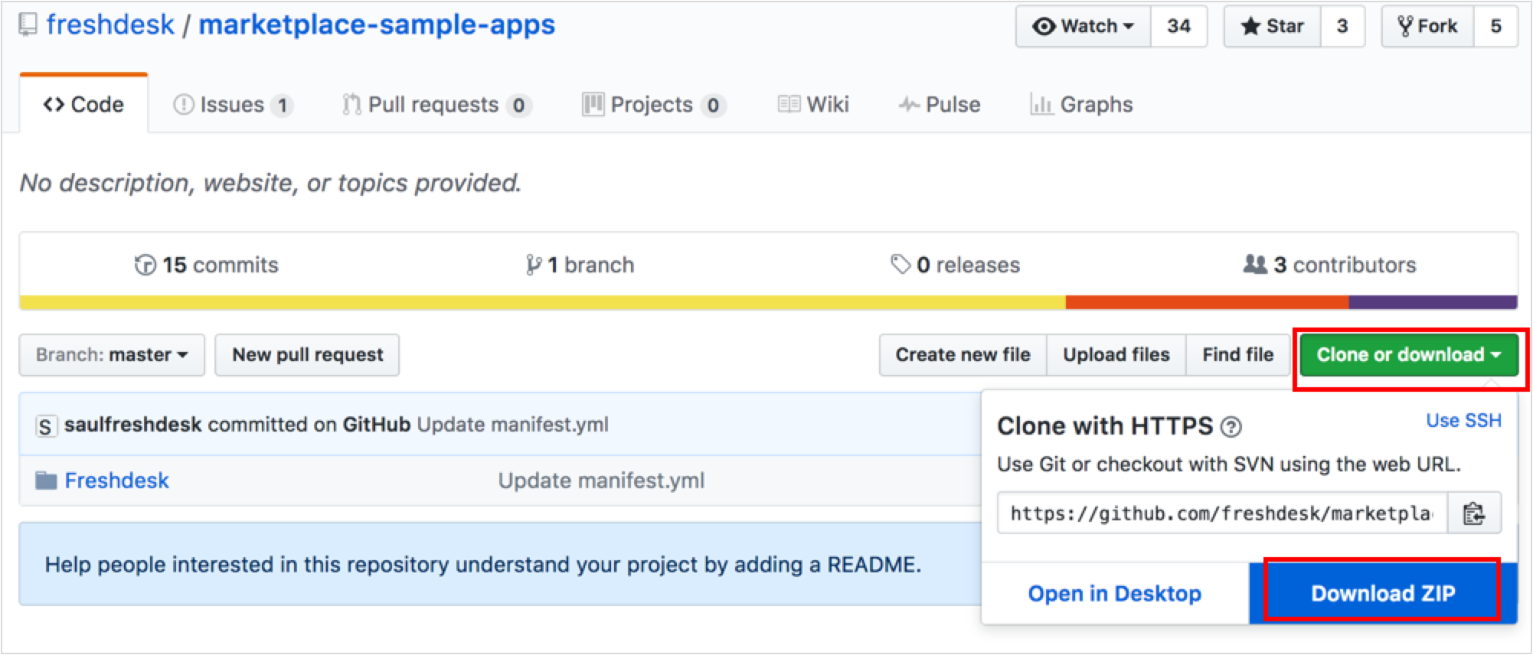Open the Issues tab
The height and width of the screenshot is (655, 1533).
click(234, 105)
